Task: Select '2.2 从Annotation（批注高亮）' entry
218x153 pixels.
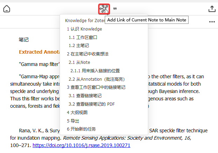Action: (96, 79)
